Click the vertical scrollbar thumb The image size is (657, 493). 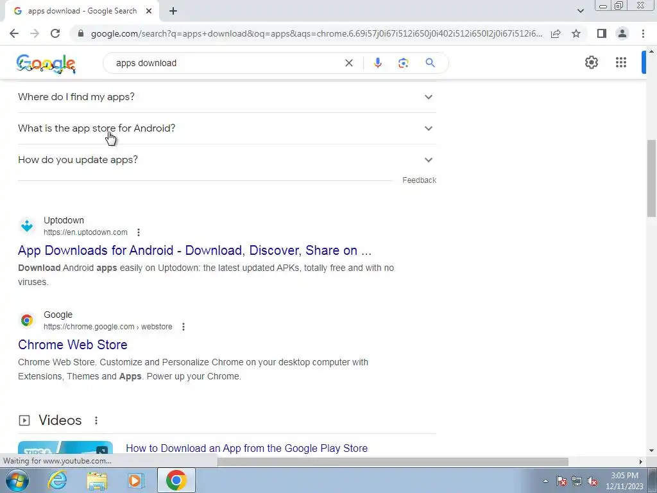651,178
